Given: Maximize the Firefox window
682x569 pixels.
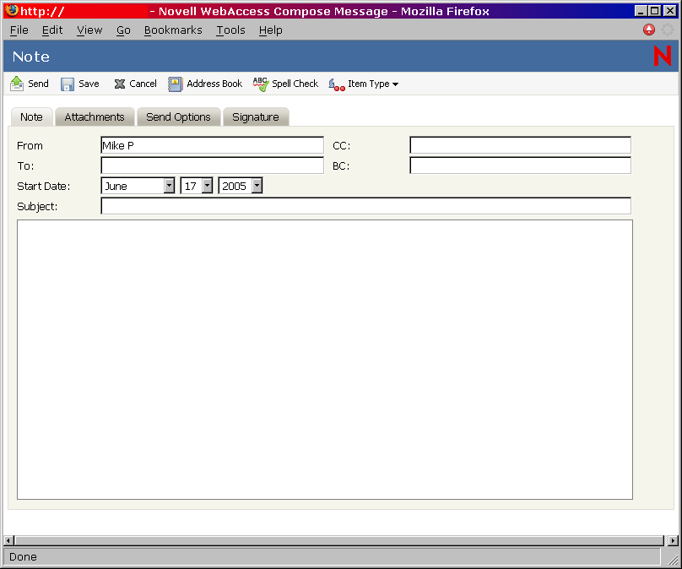Looking at the screenshot, I should (x=655, y=11).
